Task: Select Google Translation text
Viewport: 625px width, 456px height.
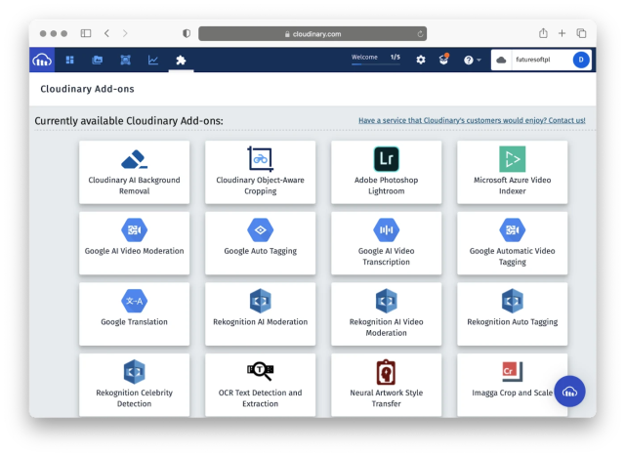Action: point(135,321)
